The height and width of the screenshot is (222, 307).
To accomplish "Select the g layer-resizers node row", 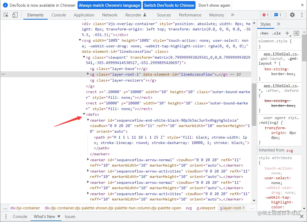I will point(123,80).
